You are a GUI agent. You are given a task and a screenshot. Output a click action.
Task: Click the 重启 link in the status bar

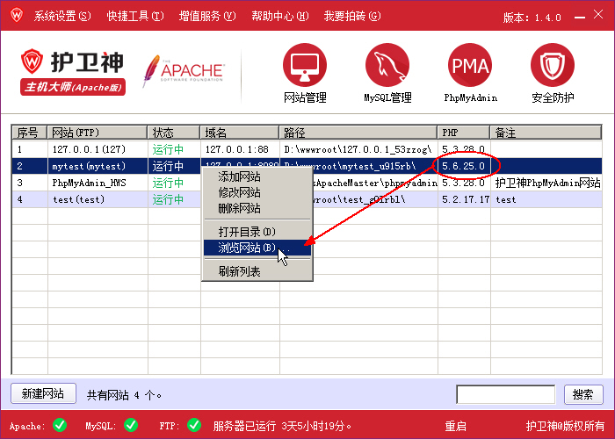pos(455,426)
